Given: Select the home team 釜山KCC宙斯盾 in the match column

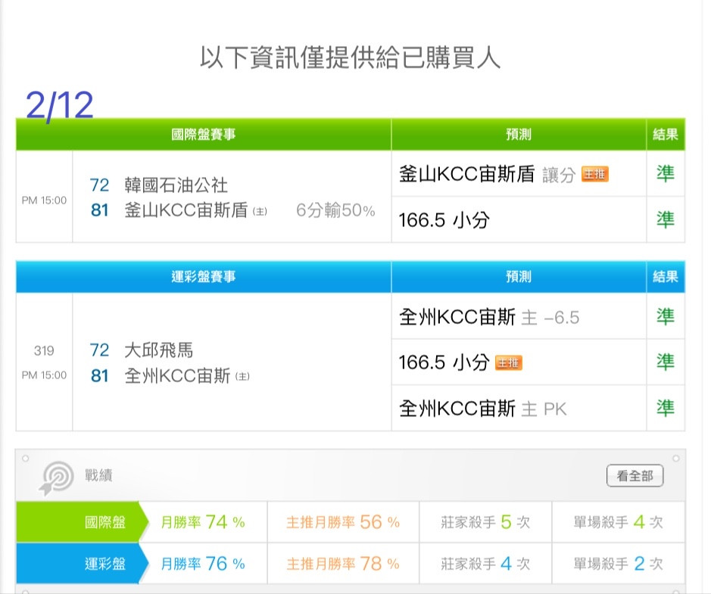Looking at the screenshot, I should (x=186, y=210).
